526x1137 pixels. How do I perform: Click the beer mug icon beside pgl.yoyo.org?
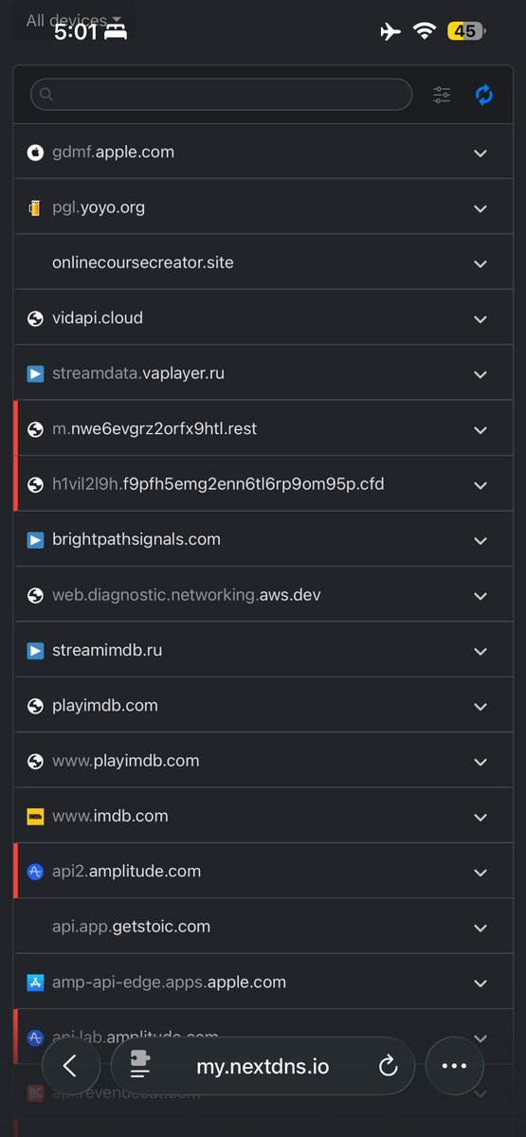[x=35, y=208]
